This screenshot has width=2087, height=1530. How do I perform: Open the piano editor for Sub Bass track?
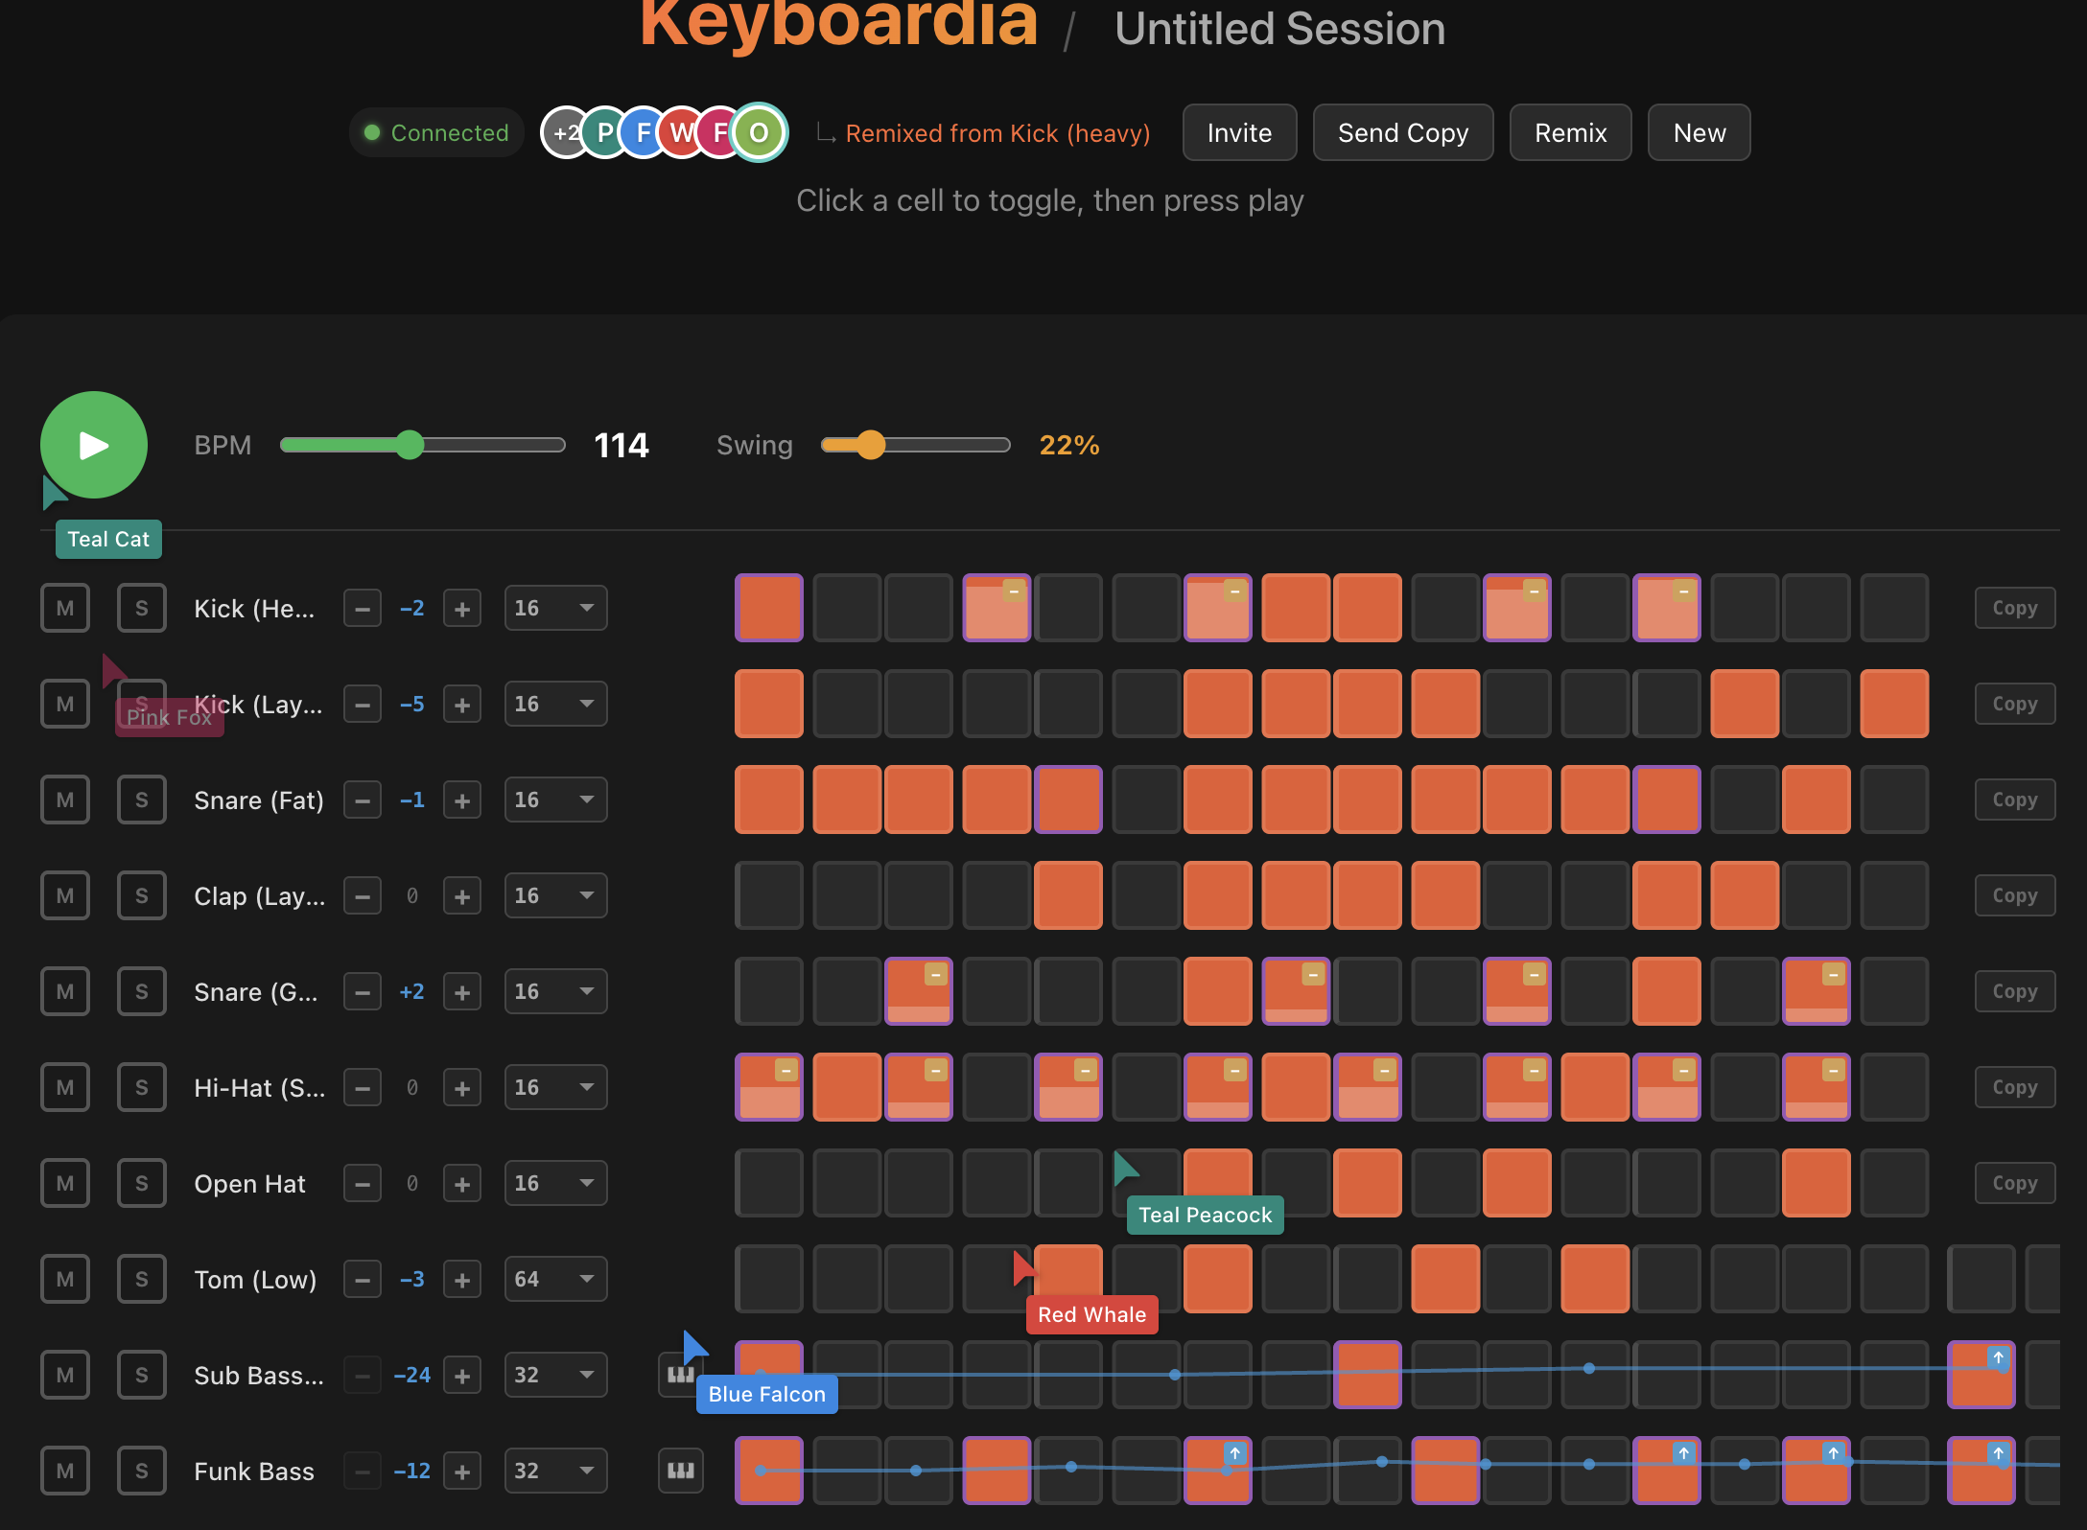pos(680,1375)
